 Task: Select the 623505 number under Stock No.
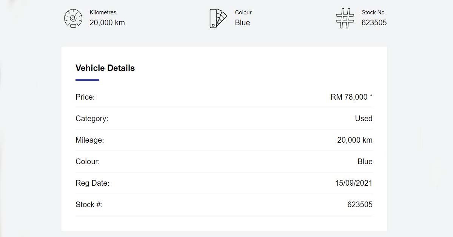coord(374,23)
